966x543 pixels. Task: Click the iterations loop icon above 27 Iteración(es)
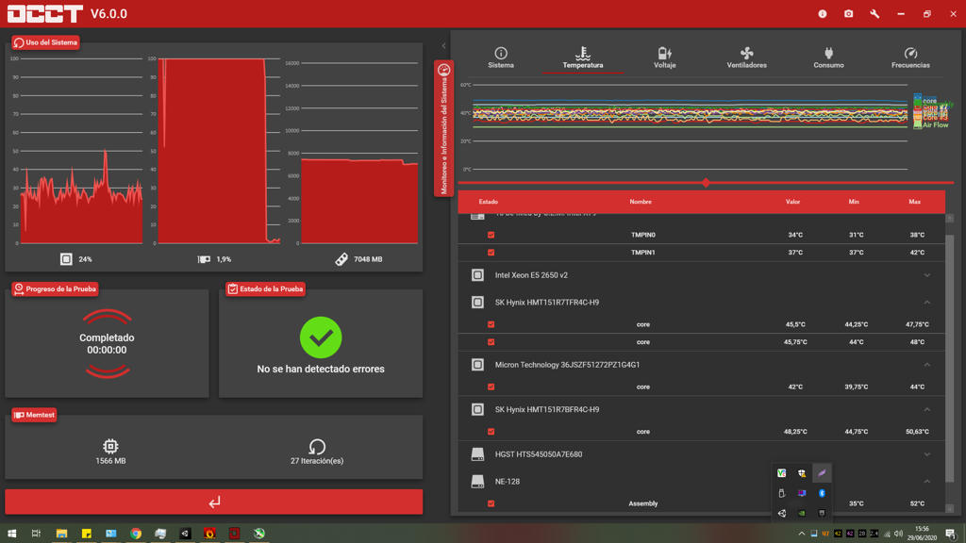click(x=317, y=446)
